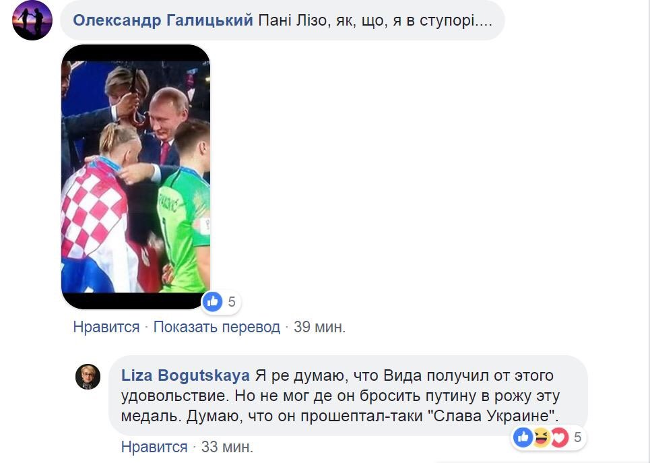Open the 39 мин. timestamp link

point(319,327)
